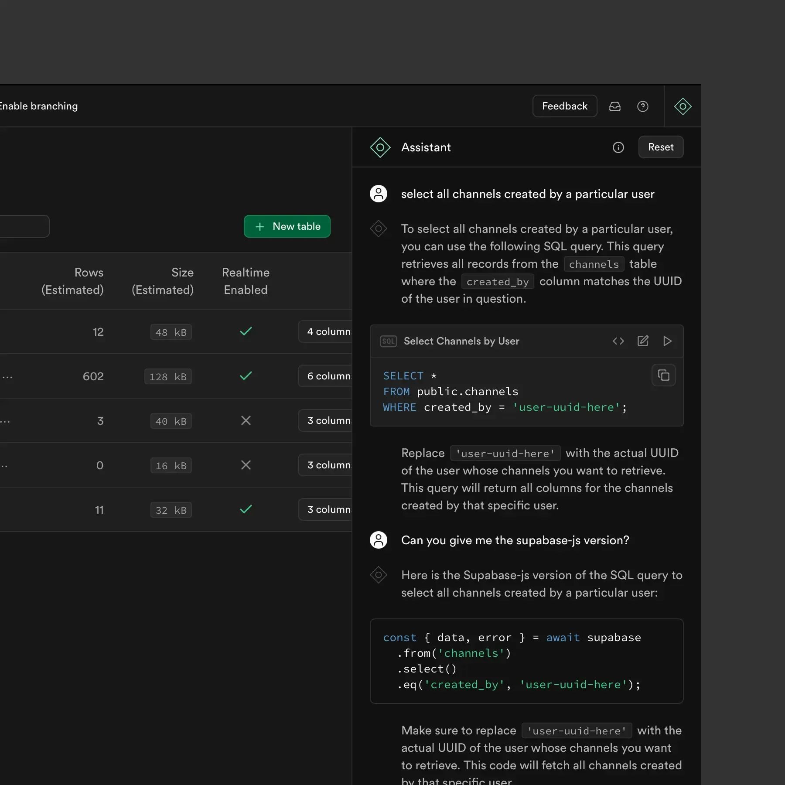Click the Rows (Estimated) column header
This screenshot has width=785, height=785.
(x=72, y=281)
